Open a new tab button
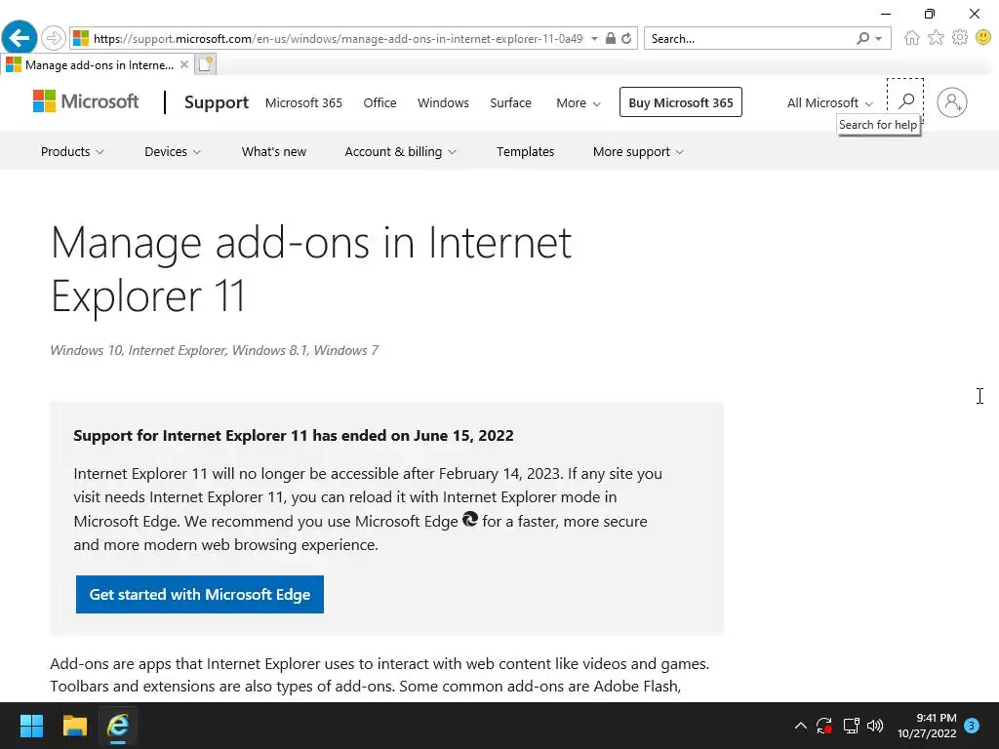999x749 pixels. click(205, 64)
